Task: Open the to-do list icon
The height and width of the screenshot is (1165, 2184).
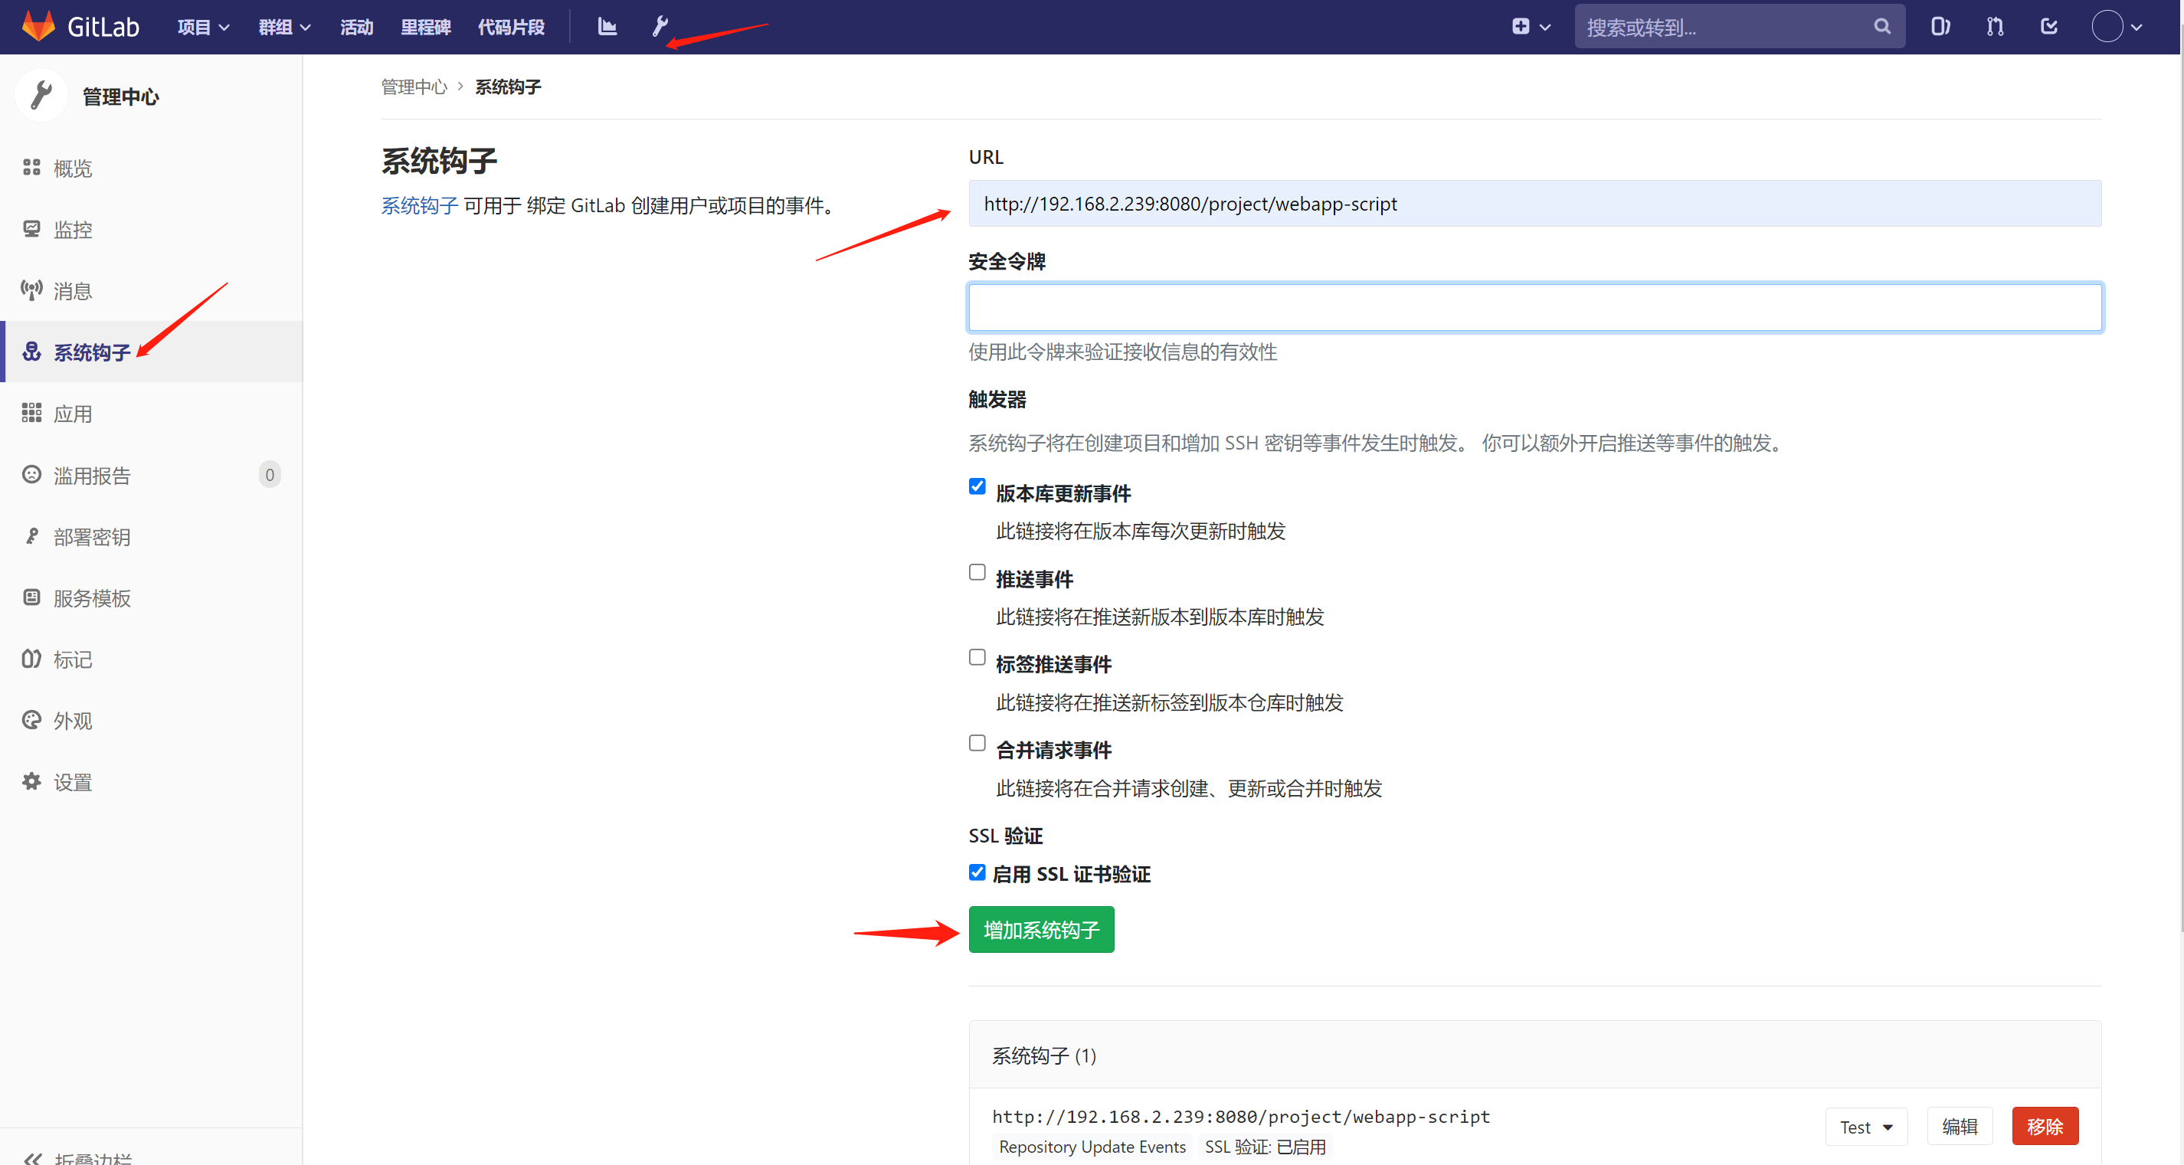Action: click(x=2049, y=27)
